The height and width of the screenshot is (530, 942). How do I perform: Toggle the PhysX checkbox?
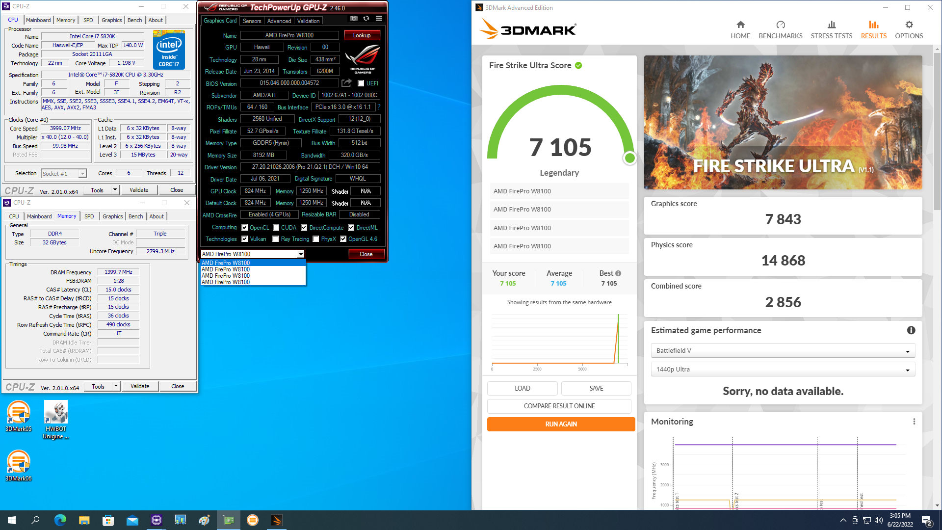pyautogui.click(x=316, y=239)
